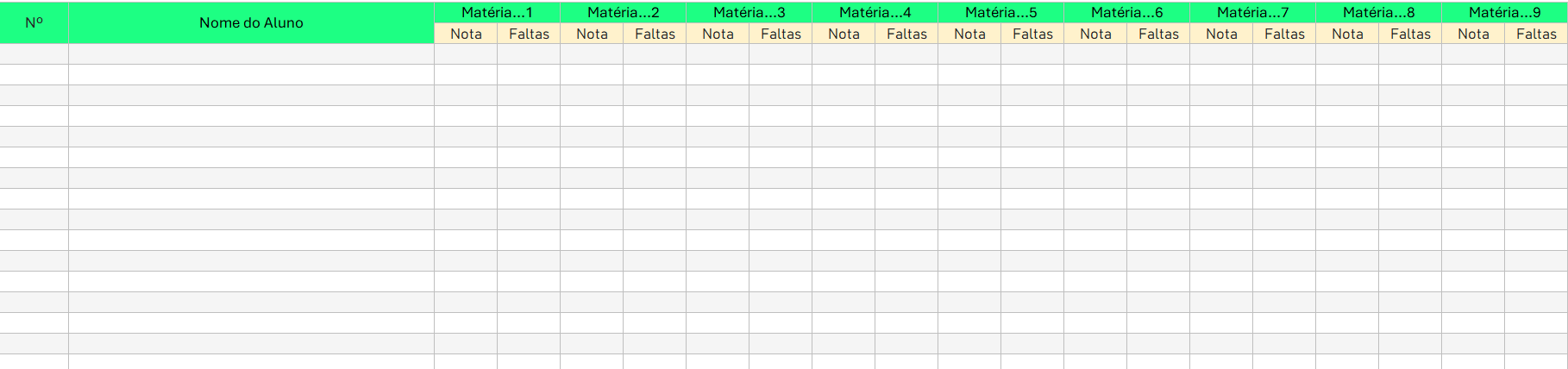Select the Faltas subheader under Matéria...9

pyautogui.click(x=1536, y=34)
